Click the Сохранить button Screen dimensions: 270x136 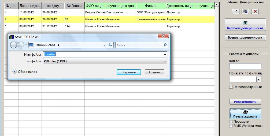pyautogui.click(x=128, y=72)
